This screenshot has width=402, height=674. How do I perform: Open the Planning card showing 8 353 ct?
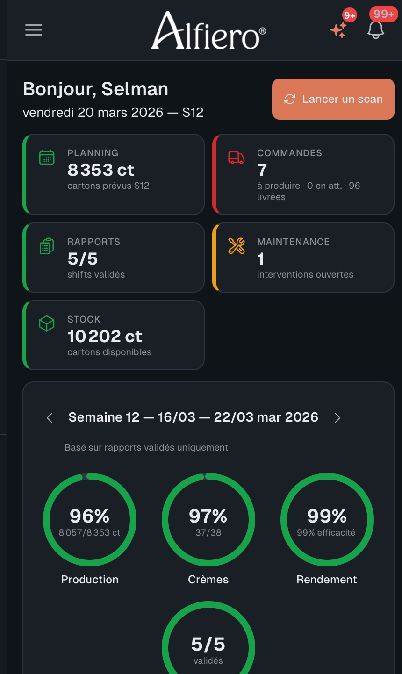(114, 174)
